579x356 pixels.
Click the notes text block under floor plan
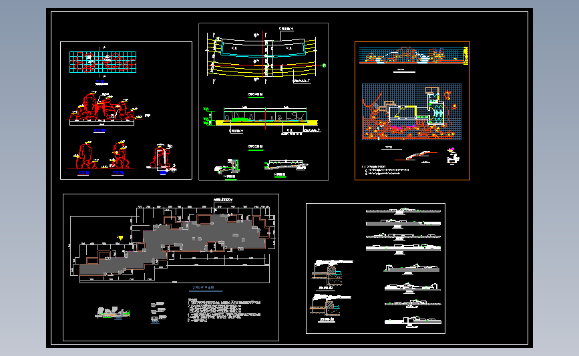[x=224, y=310]
